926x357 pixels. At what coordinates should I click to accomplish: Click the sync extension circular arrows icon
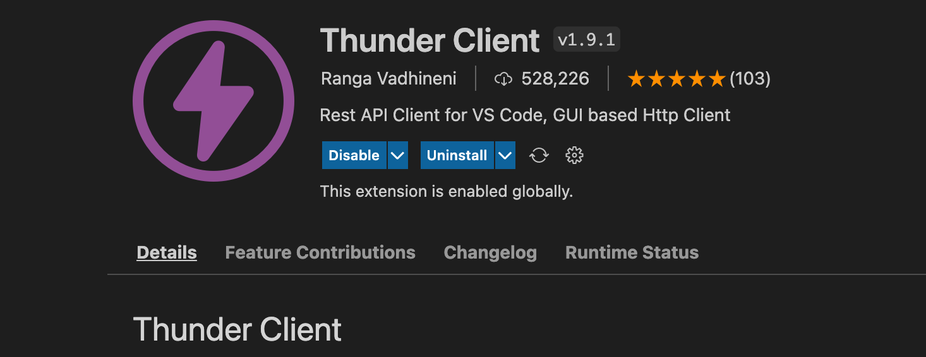(x=539, y=155)
